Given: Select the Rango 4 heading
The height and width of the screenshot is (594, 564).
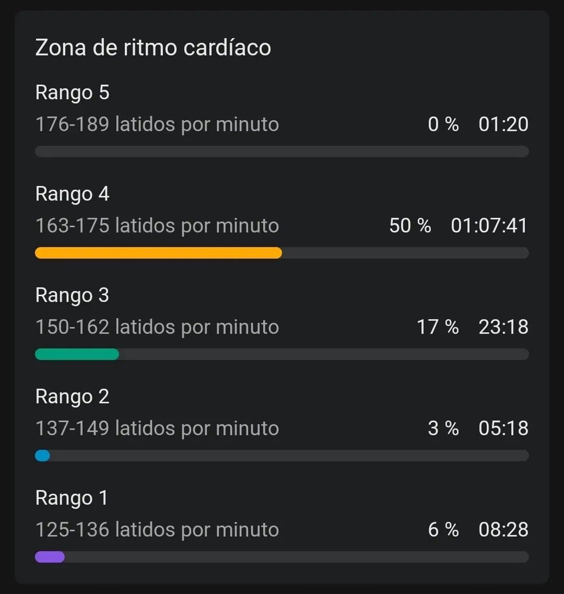Looking at the screenshot, I should tap(72, 194).
